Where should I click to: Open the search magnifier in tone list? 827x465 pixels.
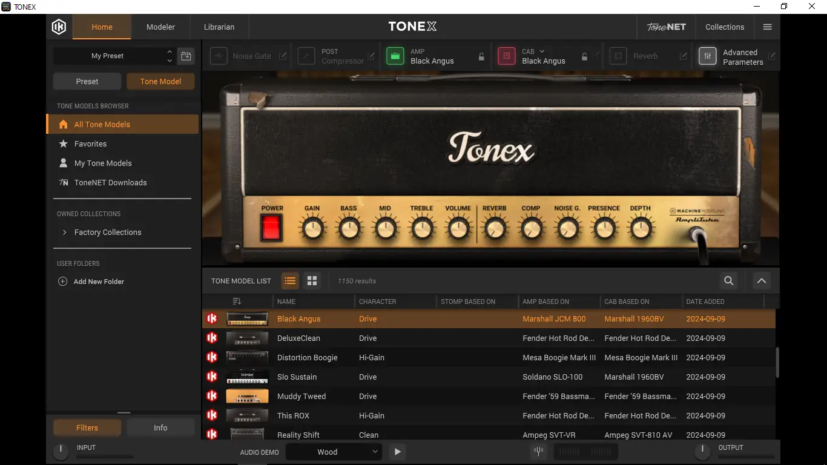(728, 281)
